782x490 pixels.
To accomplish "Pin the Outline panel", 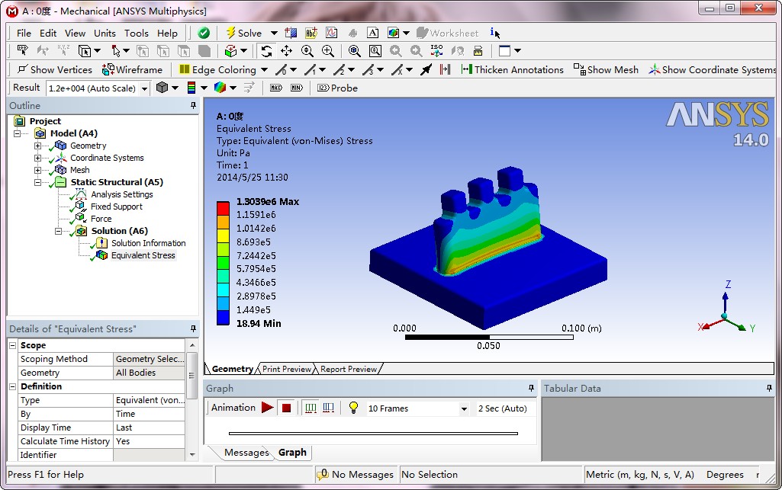I will (x=193, y=106).
